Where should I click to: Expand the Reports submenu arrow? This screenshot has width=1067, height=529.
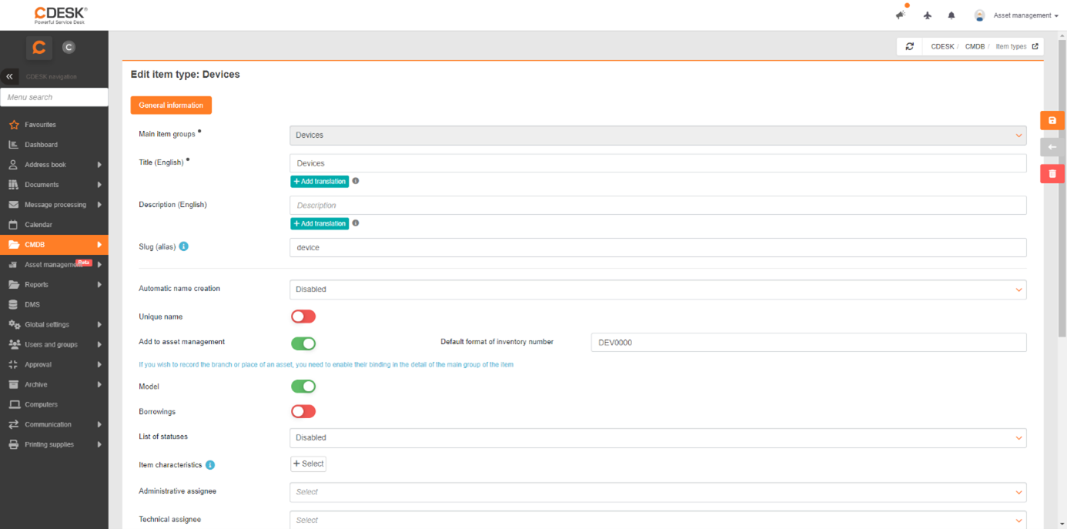[x=99, y=285]
